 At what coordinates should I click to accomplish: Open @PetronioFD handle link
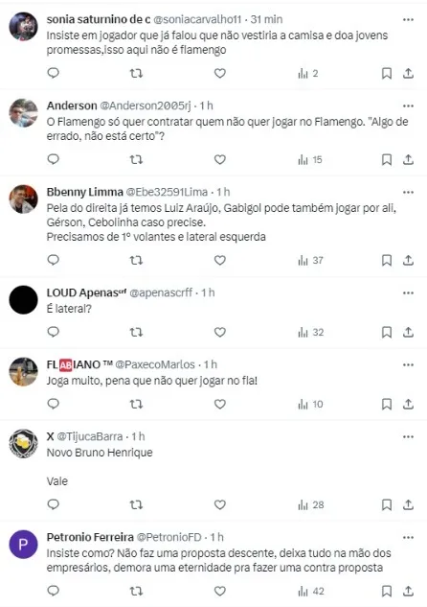tap(169, 537)
